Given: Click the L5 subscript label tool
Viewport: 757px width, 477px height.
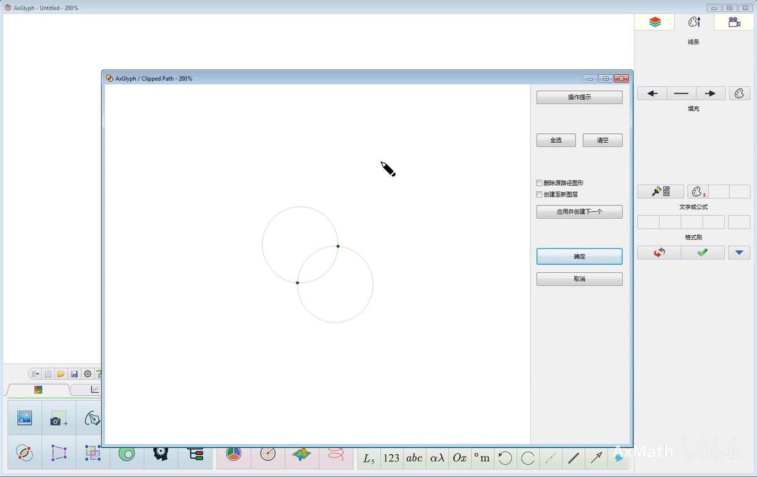Looking at the screenshot, I should pos(369,458).
